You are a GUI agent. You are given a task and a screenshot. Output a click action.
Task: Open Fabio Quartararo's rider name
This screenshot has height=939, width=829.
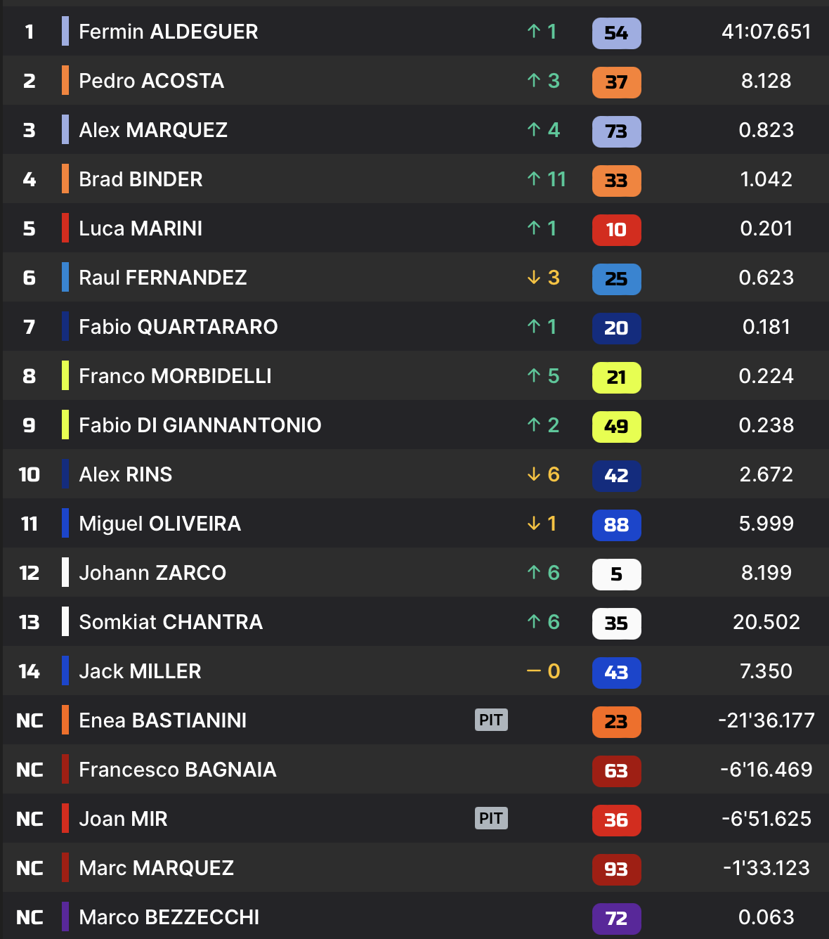178,327
